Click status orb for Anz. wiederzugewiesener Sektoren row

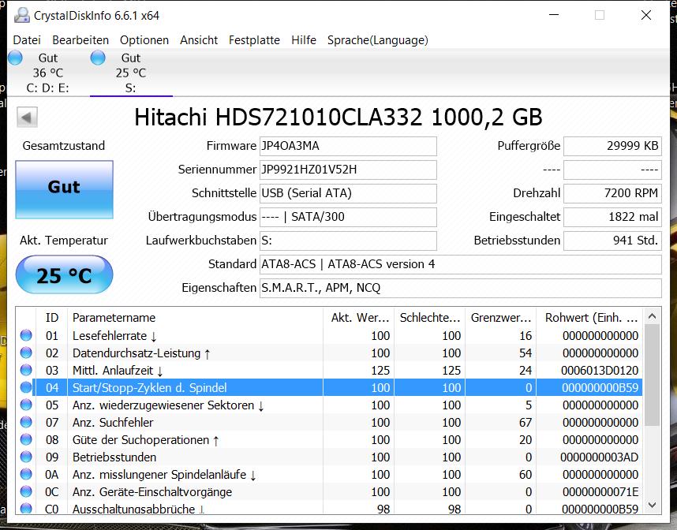tap(26, 405)
